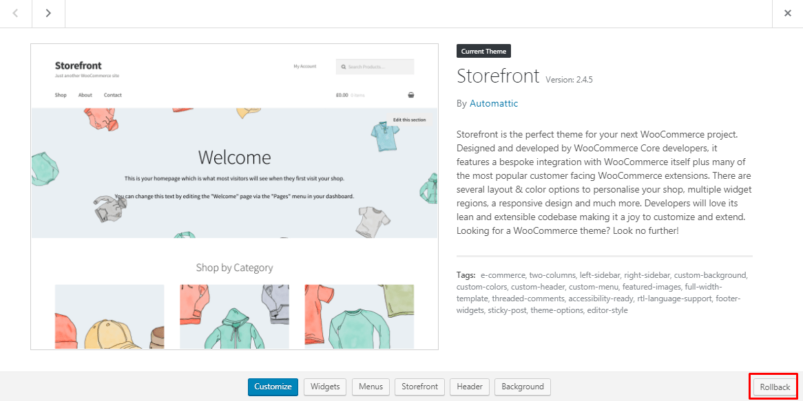
Task: Select Shop in the preview navigation
Action: pos(61,95)
